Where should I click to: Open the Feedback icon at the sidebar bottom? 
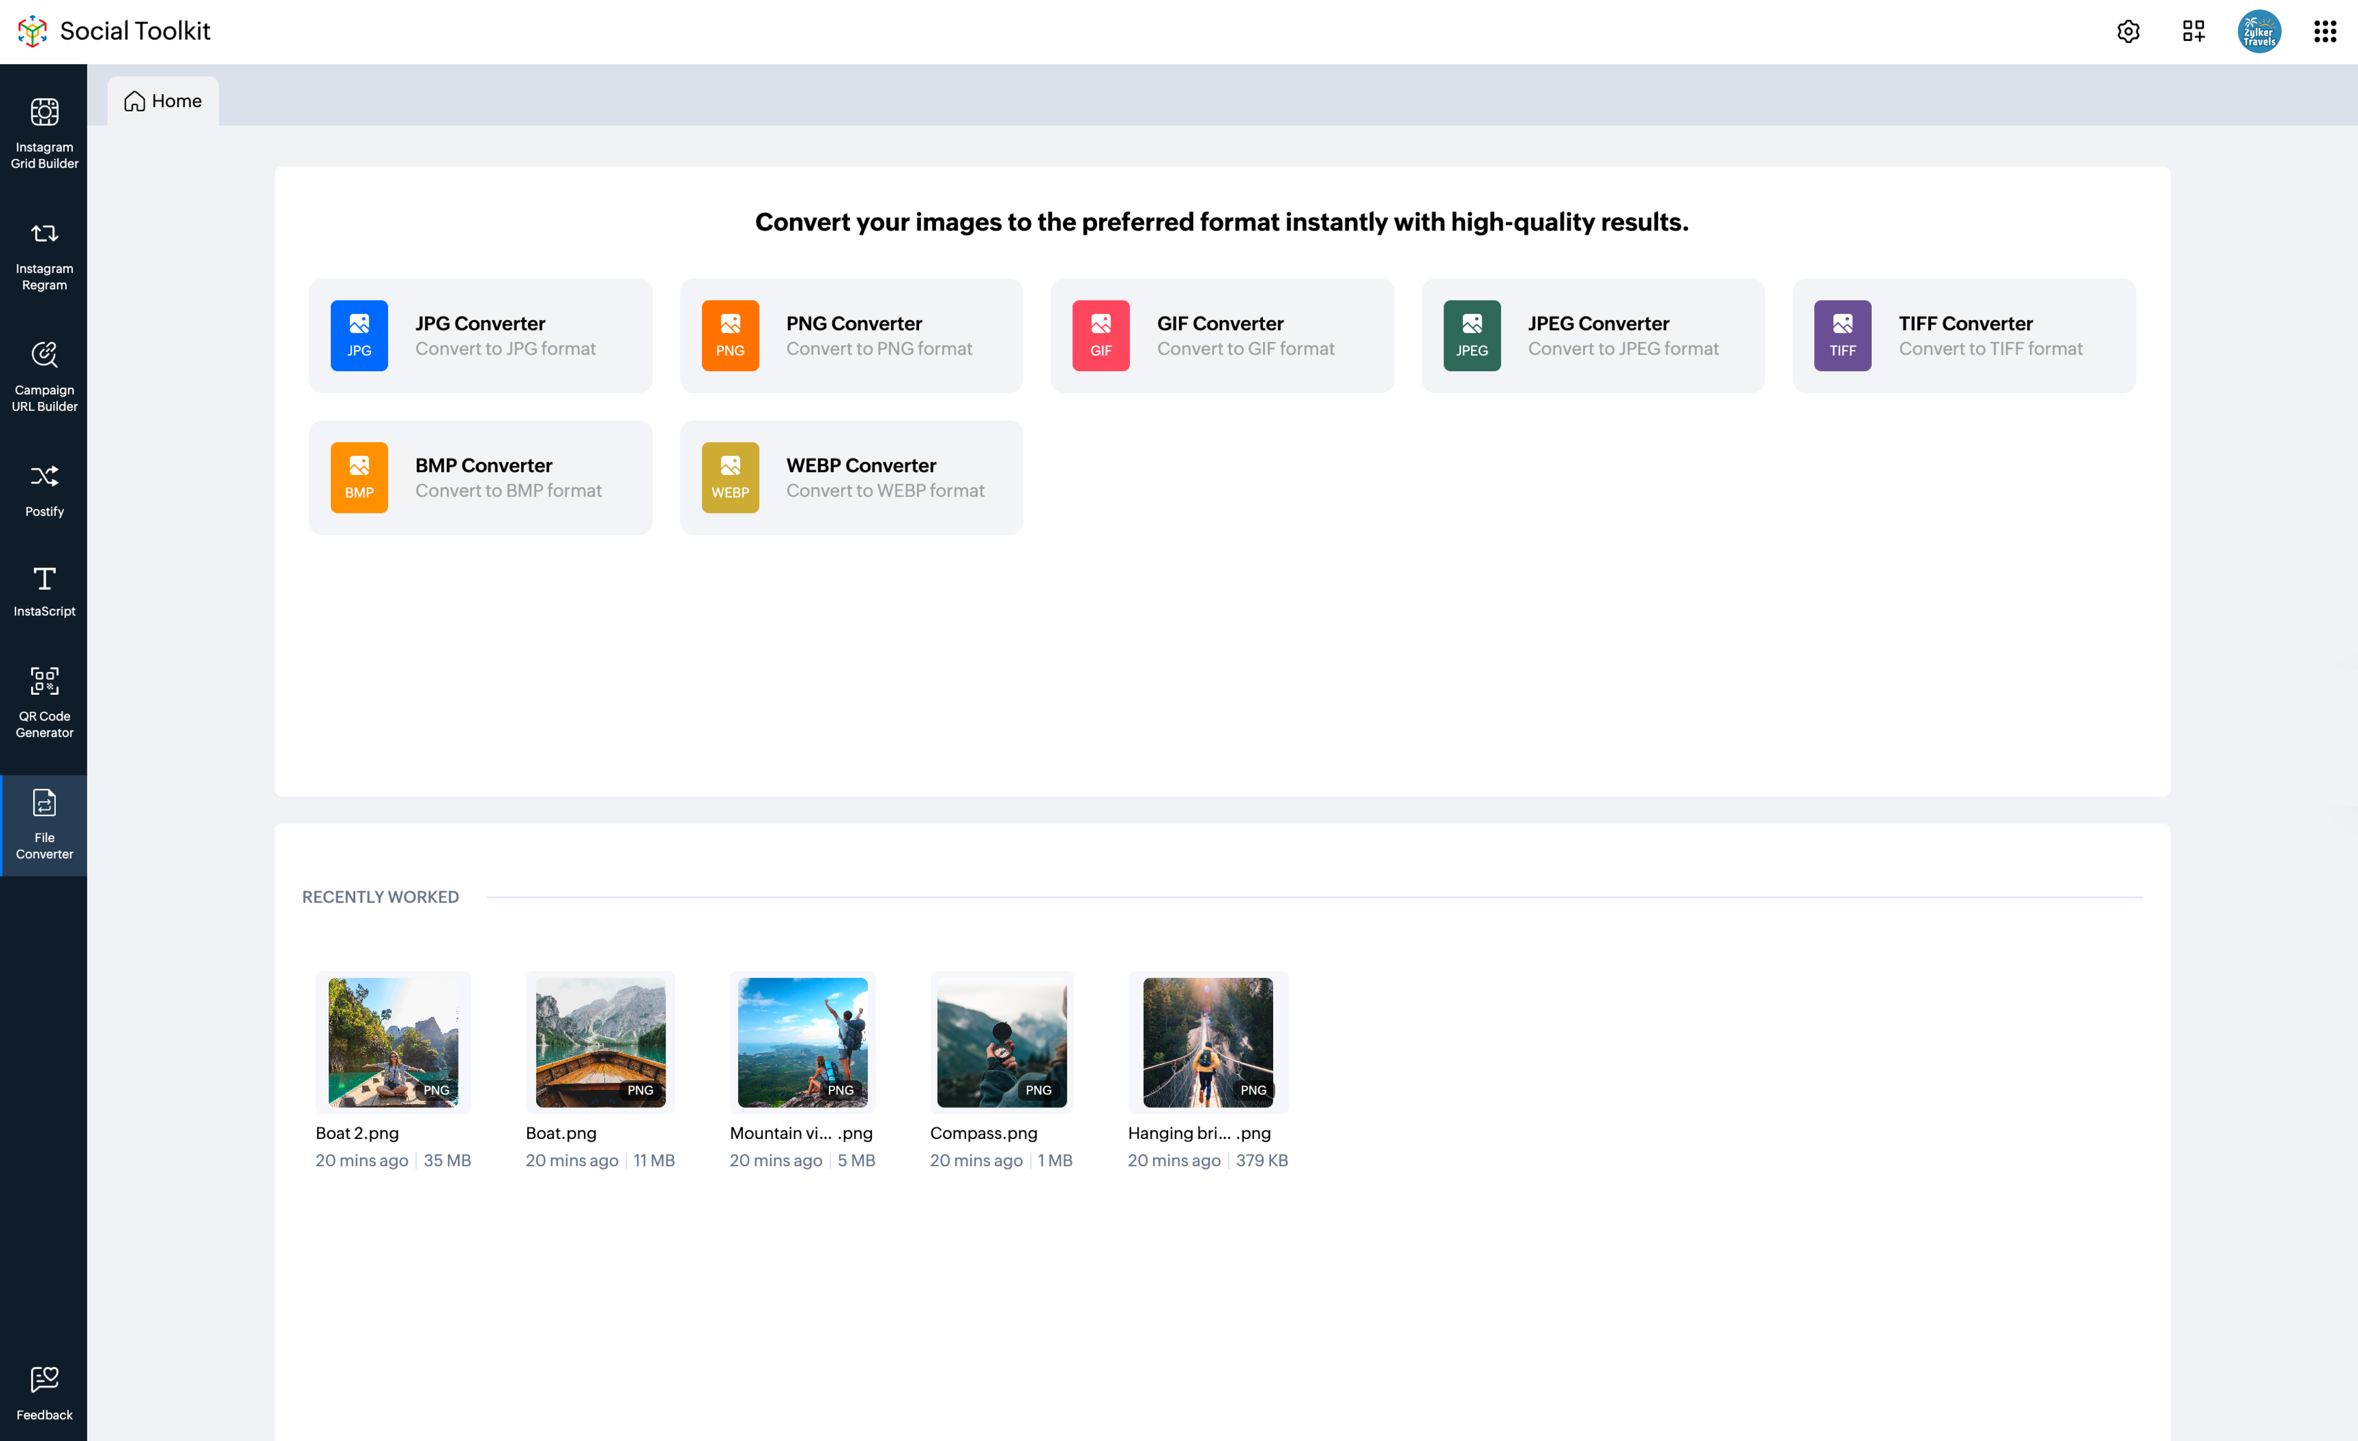point(44,1392)
